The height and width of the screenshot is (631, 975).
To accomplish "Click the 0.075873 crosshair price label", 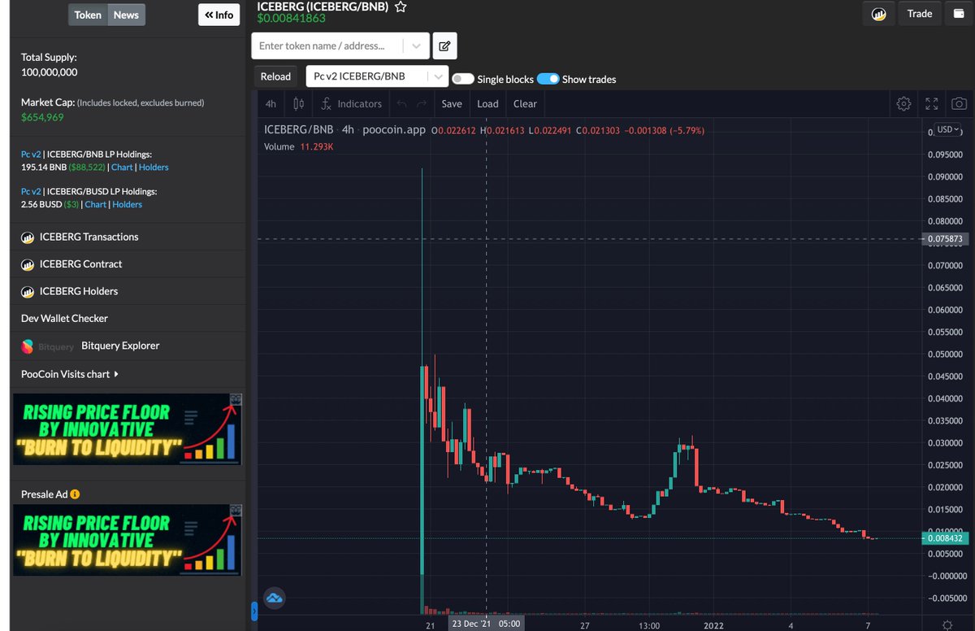I will coord(945,240).
